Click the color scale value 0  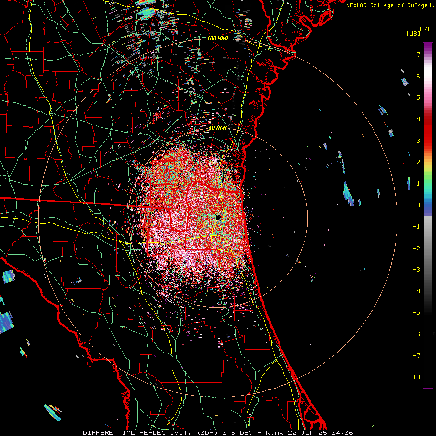(x=418, y=205)
